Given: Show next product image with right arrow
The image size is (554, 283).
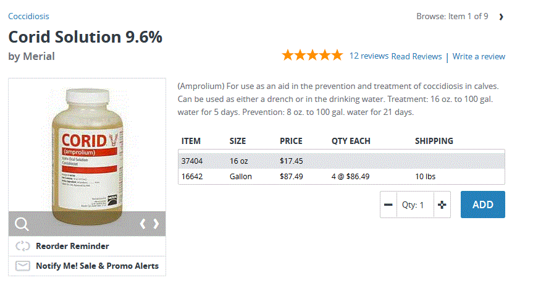Looking at the screenshot, I should 156,224.
